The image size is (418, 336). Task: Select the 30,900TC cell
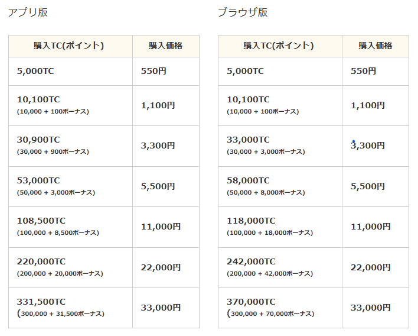38,140
